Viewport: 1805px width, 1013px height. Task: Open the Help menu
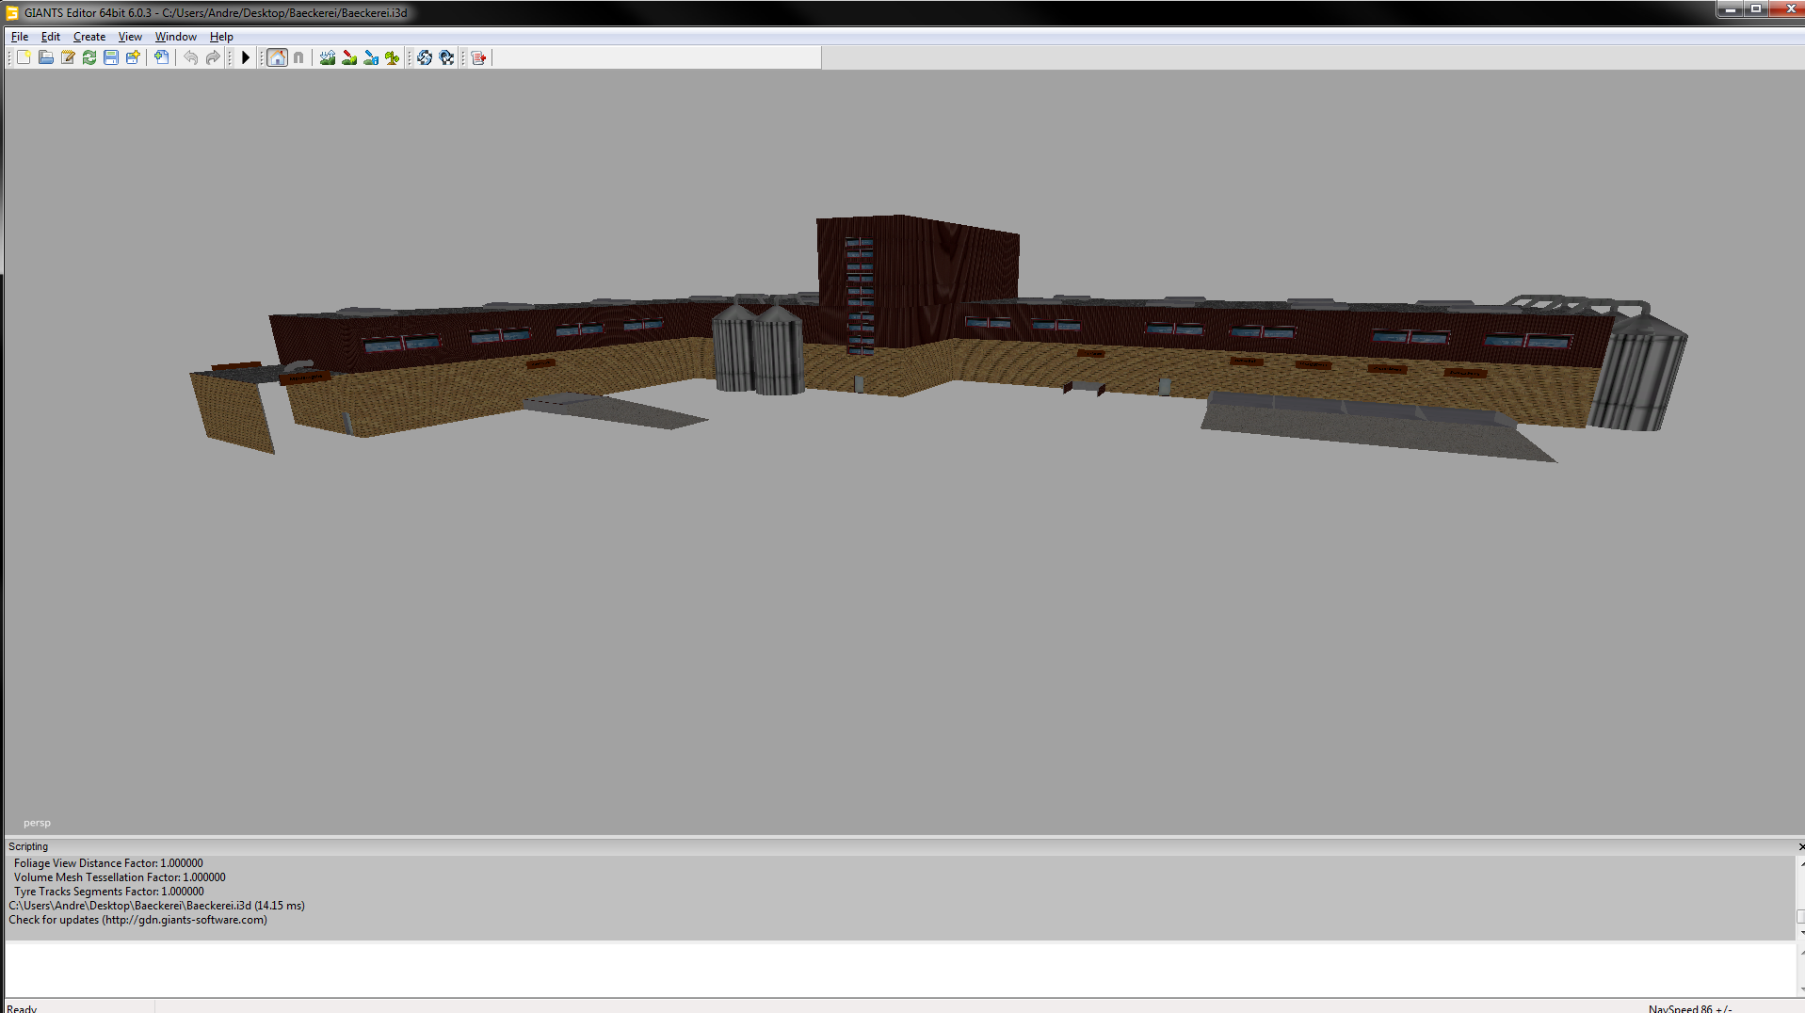221,37
